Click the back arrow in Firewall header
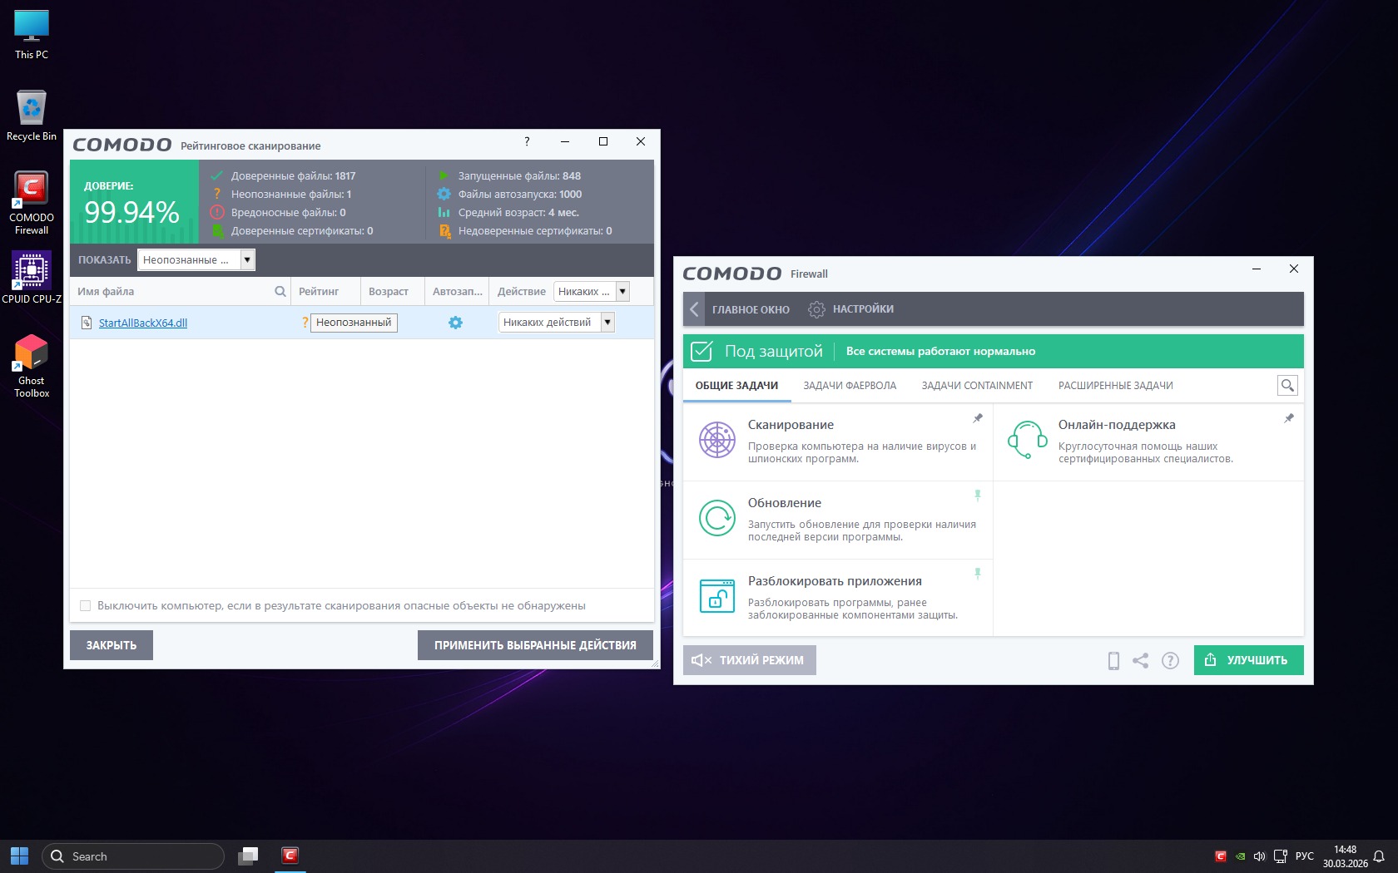The image size is (1398, 873). coord(694,309)
